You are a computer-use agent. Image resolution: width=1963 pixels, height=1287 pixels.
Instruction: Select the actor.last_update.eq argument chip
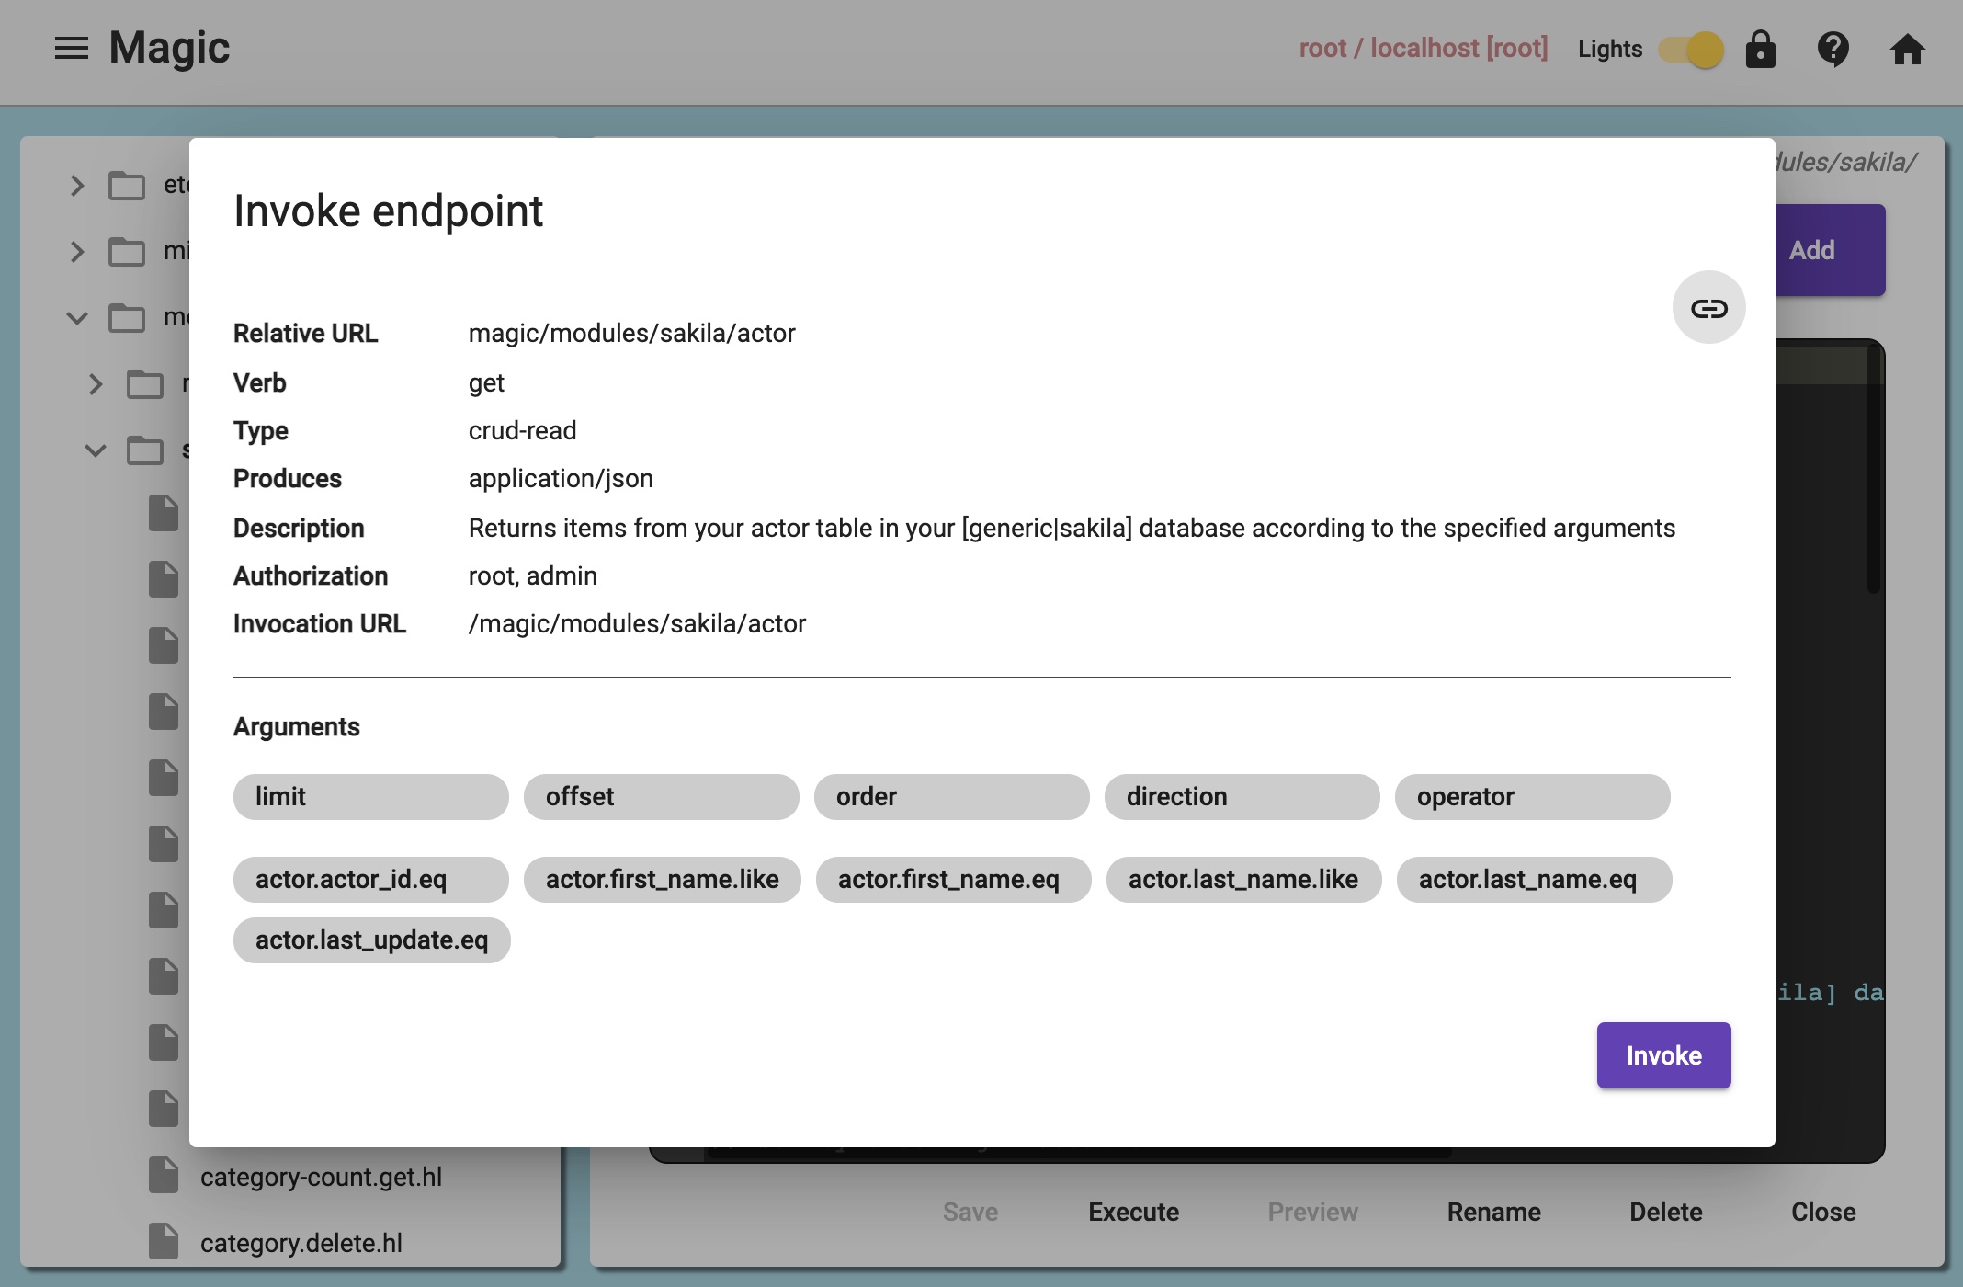(x=371, y=940)
